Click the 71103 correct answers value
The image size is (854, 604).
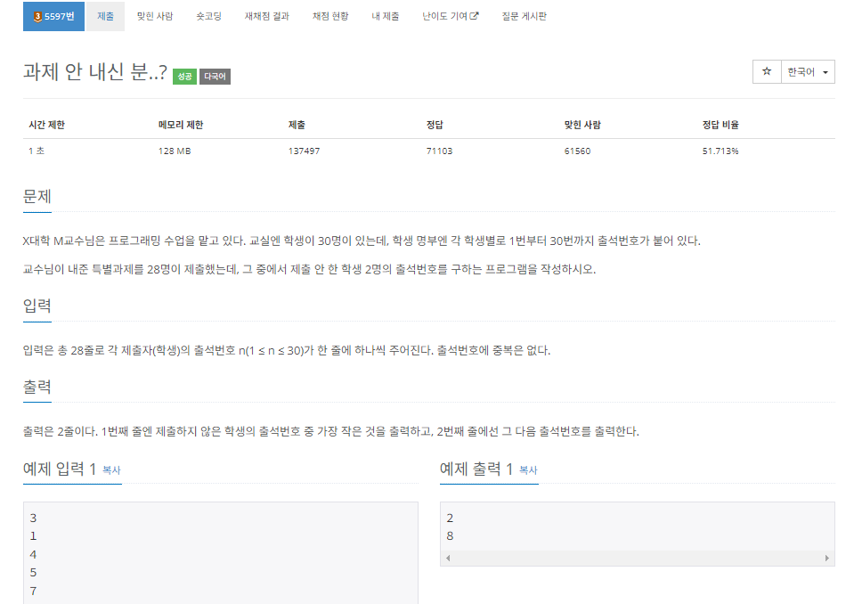click(439, 151)
